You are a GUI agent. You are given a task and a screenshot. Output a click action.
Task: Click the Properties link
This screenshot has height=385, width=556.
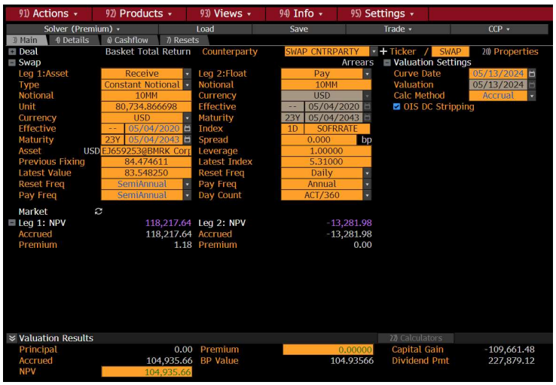(x=510, y=52)
